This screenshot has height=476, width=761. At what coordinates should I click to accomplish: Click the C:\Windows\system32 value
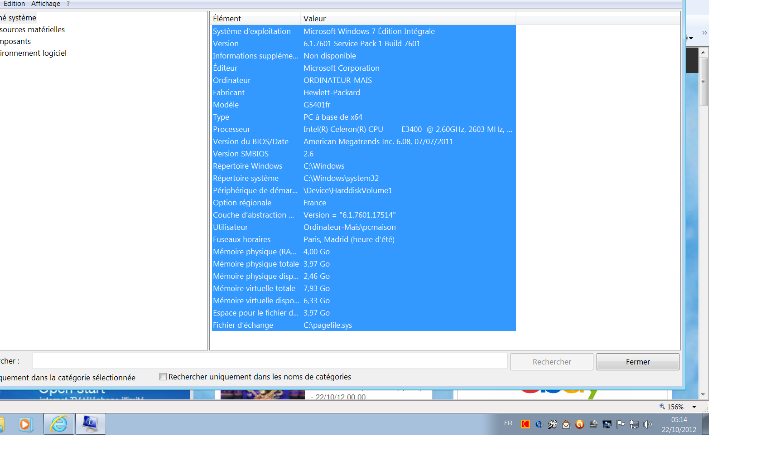tap(341, 178)
